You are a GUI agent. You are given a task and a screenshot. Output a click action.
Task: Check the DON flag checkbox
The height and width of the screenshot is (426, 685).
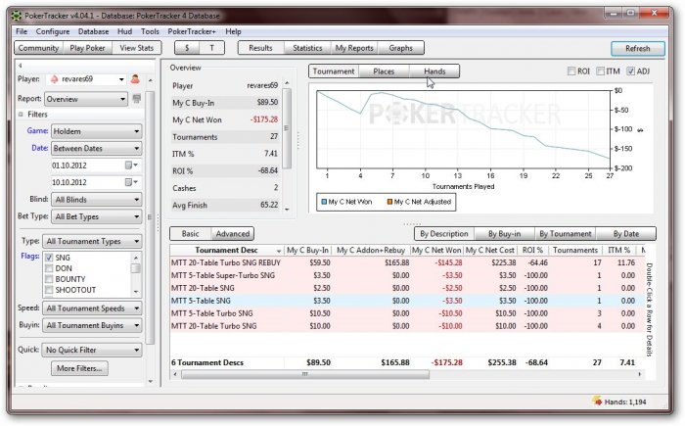(x=49, y=268)
